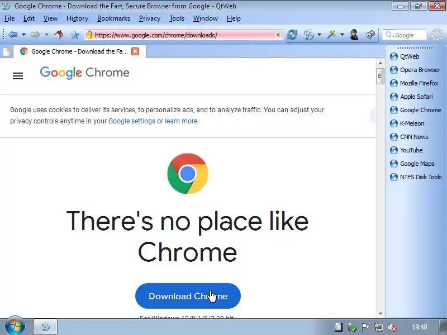Click the Action Center flag tray icon
447x335 pixels.
(365, 327)
